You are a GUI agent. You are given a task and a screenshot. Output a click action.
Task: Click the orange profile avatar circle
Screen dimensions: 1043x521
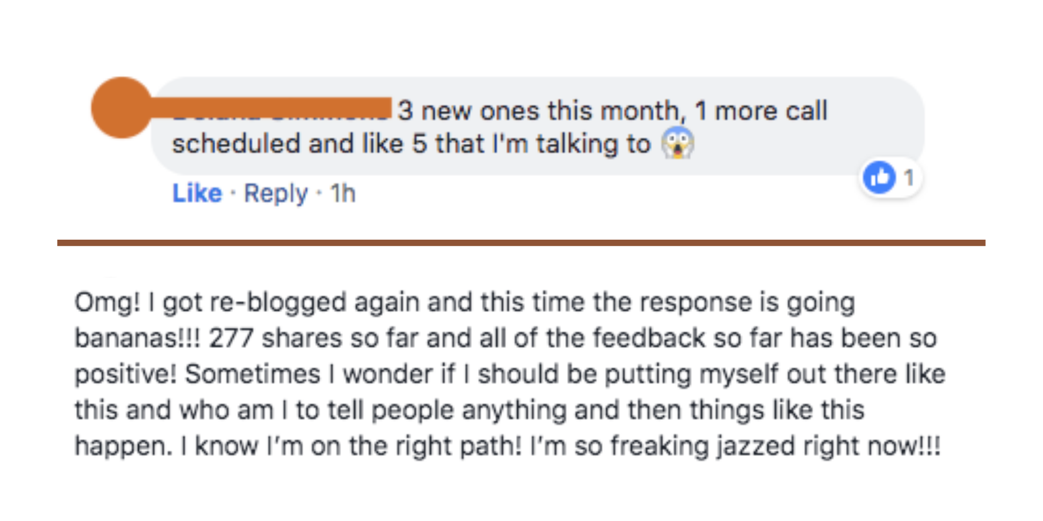tap(122, 107)
